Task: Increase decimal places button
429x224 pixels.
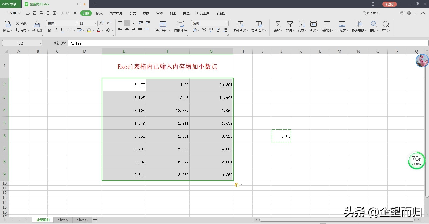Action: coord(218,30)
